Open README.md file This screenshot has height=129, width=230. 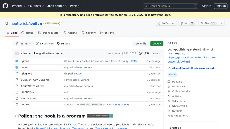[x=28, y=98]
